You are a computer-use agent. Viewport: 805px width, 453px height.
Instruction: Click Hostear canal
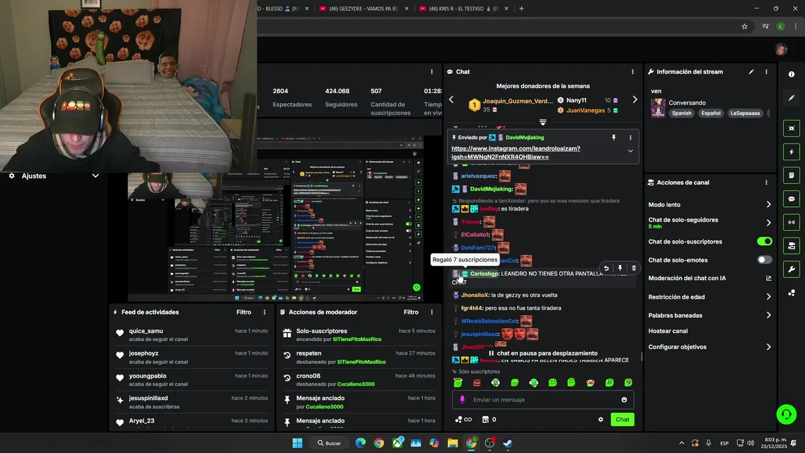tap(668, 331)
